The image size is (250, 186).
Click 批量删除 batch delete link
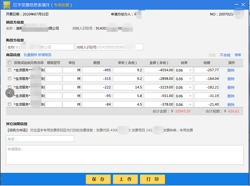(30, 55)
